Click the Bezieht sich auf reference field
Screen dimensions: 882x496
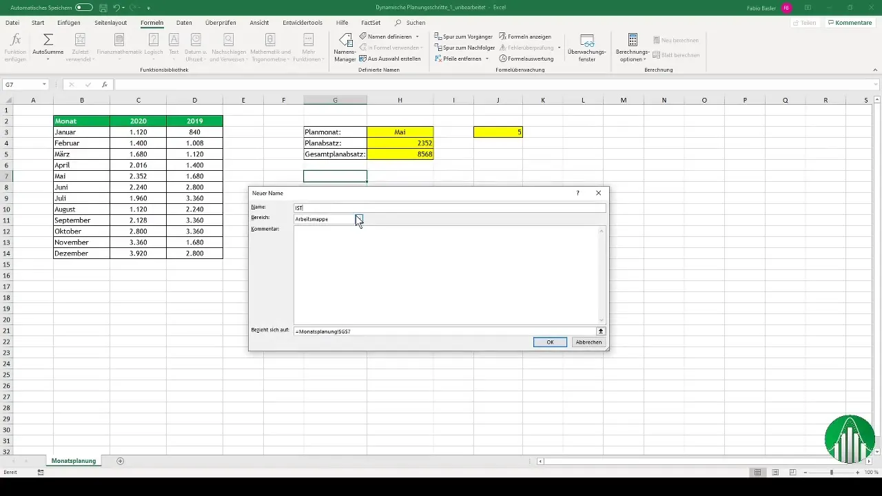(x=444, y=331)
